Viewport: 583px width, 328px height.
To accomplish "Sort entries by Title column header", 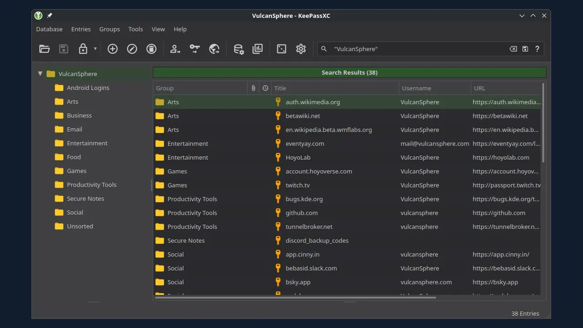I will point(334,88).
